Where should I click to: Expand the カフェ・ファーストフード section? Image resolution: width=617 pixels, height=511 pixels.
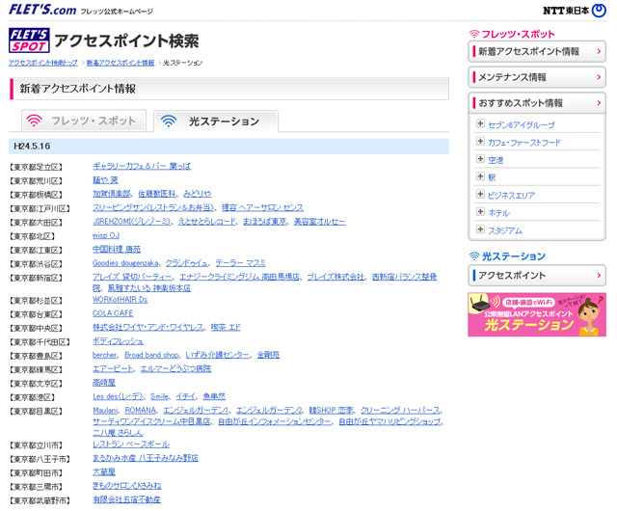[x=480, y=141]
